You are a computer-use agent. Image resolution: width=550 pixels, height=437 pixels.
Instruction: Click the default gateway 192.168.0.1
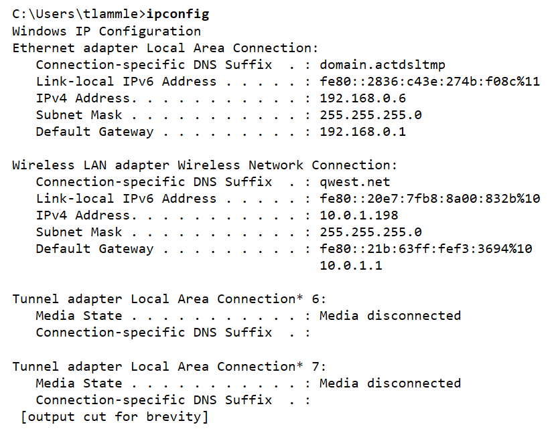click(x=363, y=132)
